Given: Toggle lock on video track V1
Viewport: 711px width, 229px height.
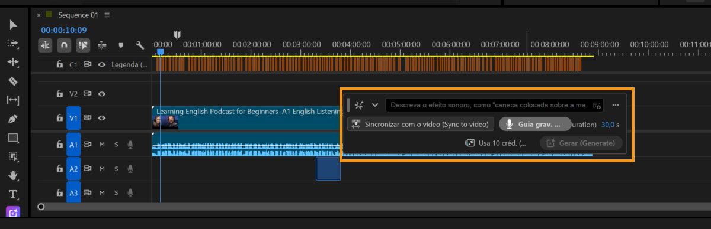Looking at the screenshot, I should coord(59,118).
